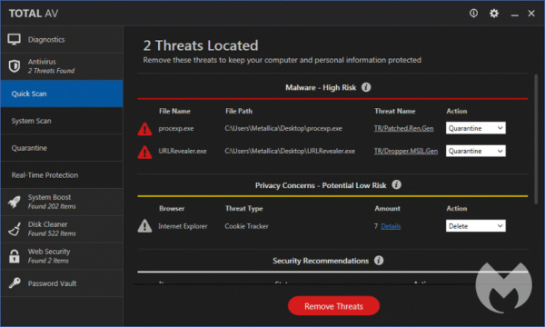Switch to System Scan
Screen dimensions: 545x327
[x=62, y=121]
